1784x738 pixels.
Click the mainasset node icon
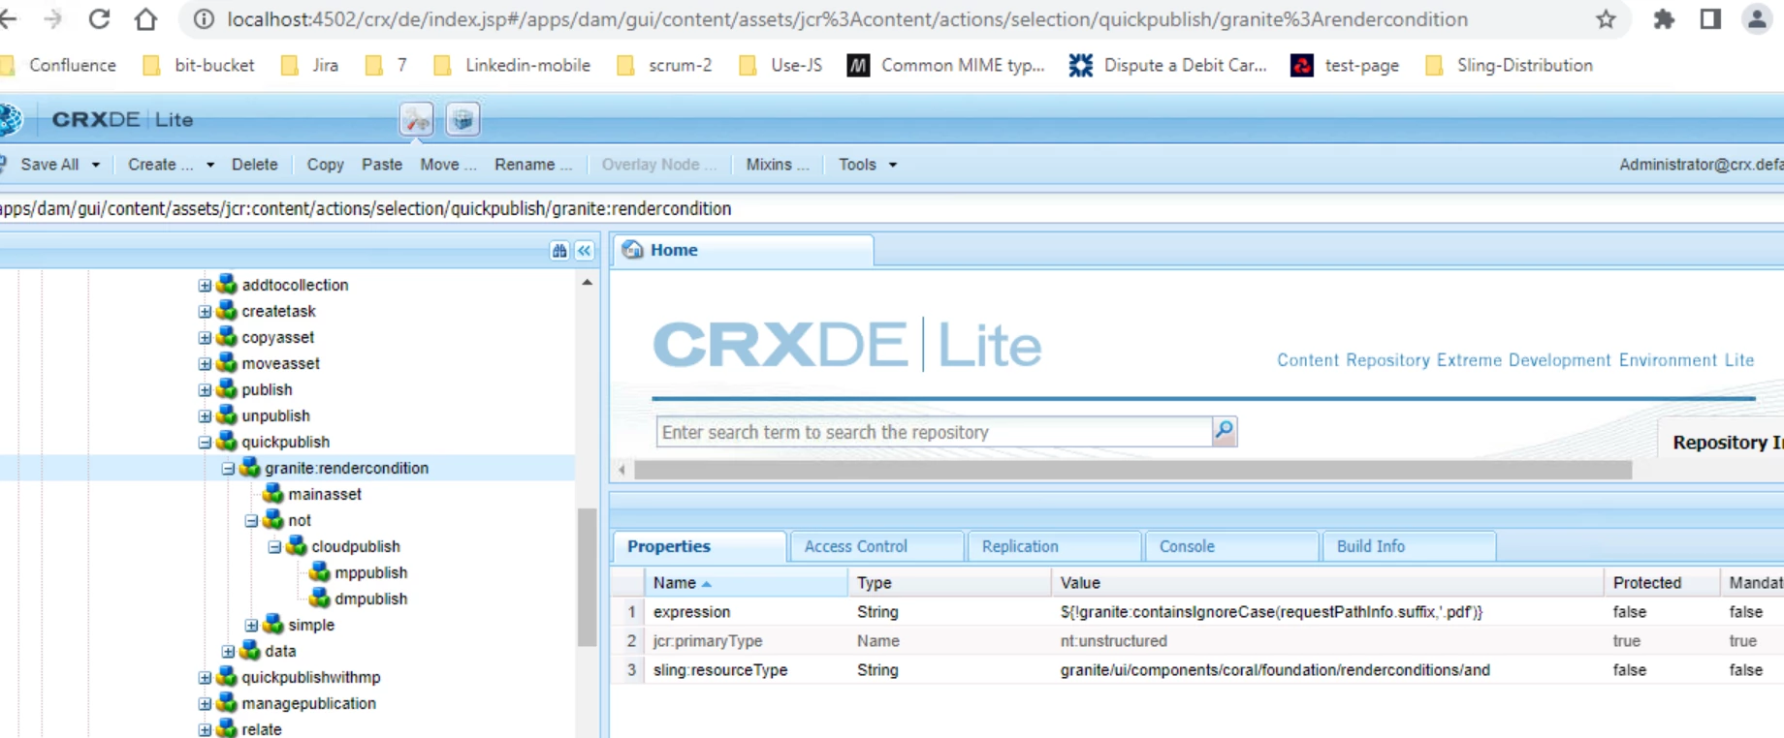pyautogui.click(x=273, y=494)
